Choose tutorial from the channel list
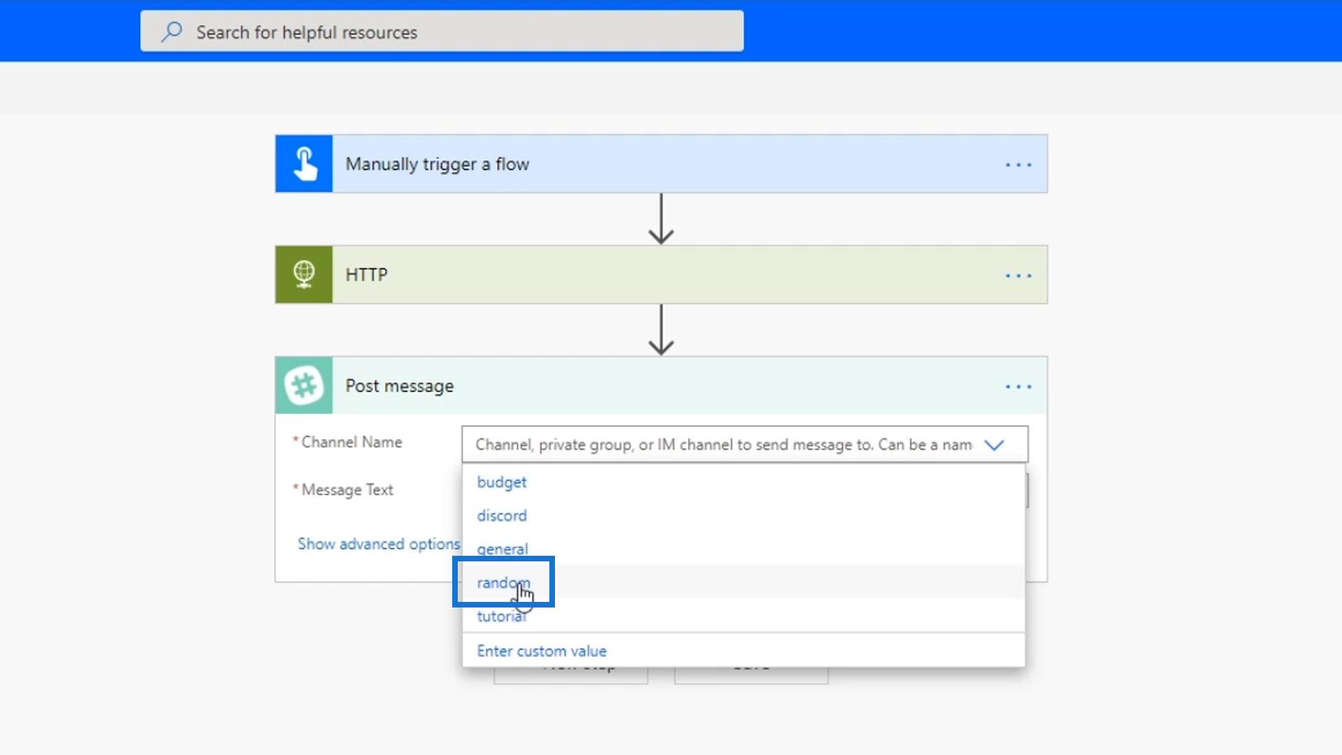 (x=500, y=617)
